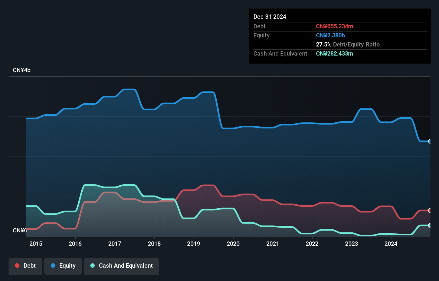Click the 2015 x-axis label
The width and height of the screenshot is (439, 281).
[x=36, y=244]
